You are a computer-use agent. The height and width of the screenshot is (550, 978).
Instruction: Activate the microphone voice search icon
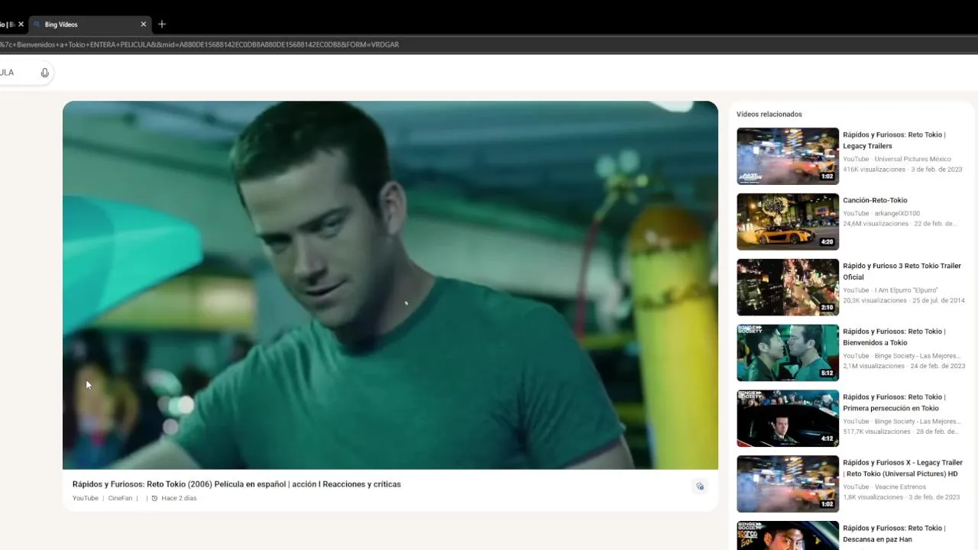click(44, 73)
